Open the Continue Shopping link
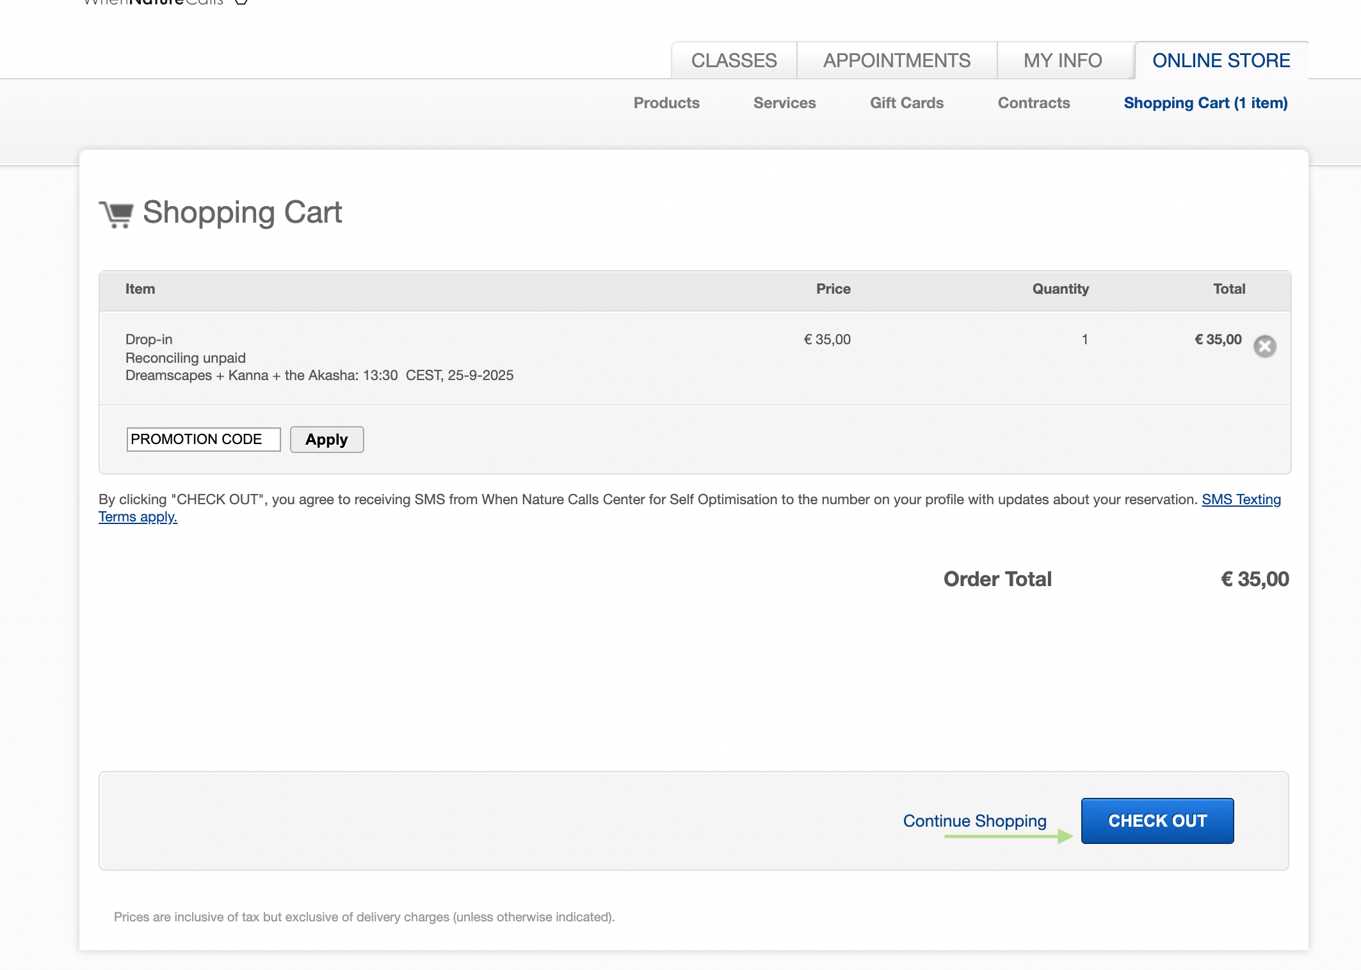This screenshot has height=970, width=1361. [x=974, y=820]
